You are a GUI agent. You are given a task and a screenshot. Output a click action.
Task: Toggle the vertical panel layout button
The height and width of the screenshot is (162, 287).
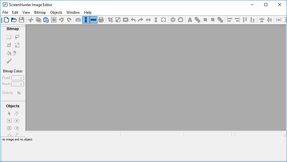tap(86, 20)
